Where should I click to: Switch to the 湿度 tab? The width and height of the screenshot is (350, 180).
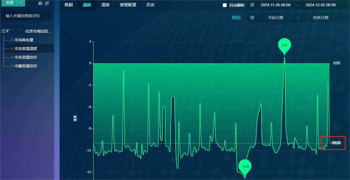pyautogui.click(x=105, y=5)
